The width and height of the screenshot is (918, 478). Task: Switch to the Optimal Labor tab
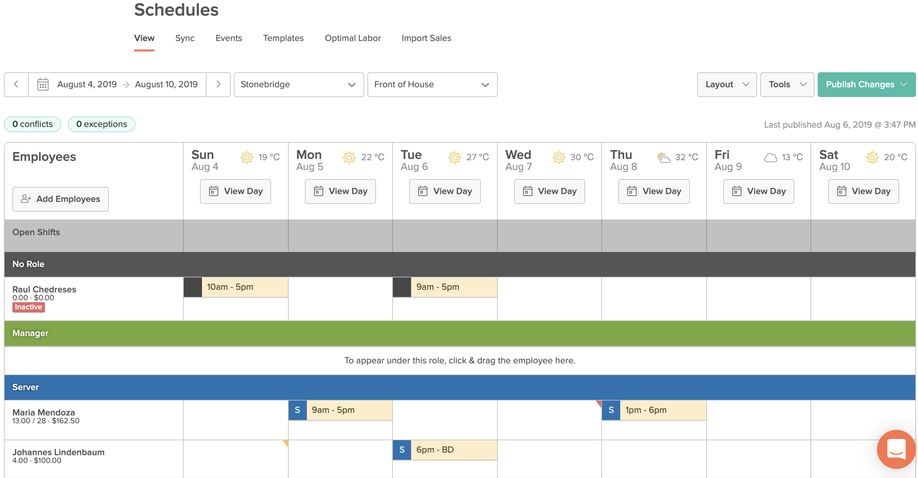(x=352, y=38)
